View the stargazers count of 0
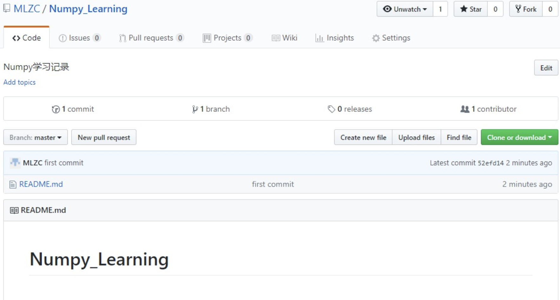The image size is (560, 300). click(x=495, y=9)
